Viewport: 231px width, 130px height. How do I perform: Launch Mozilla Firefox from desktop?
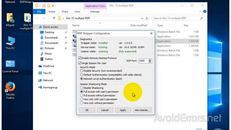coord(10,90)
